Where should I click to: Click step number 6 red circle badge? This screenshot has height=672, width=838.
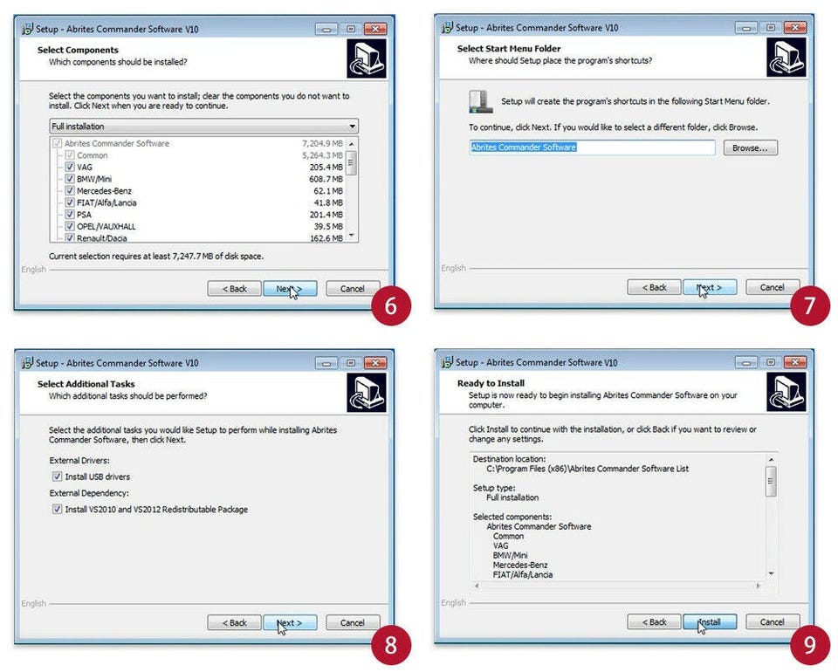391,305
